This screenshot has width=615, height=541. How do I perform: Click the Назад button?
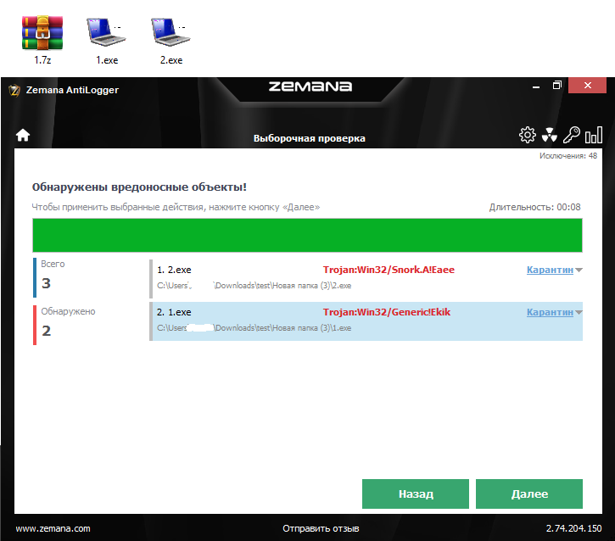coord(416,494)
